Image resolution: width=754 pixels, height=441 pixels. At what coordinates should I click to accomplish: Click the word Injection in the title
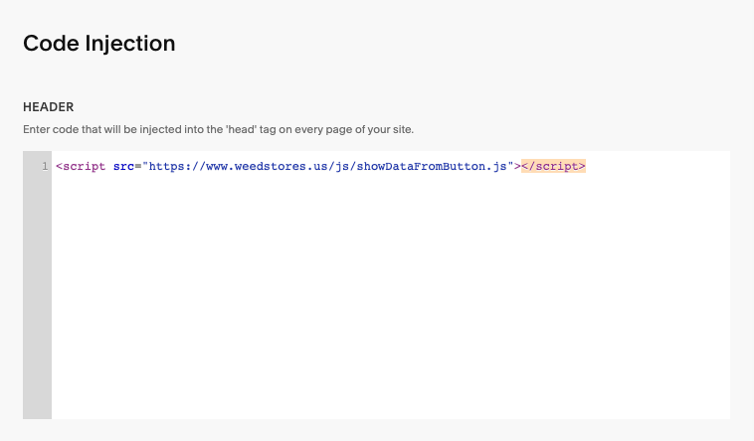pyautogui.click(x=130, y=44)
